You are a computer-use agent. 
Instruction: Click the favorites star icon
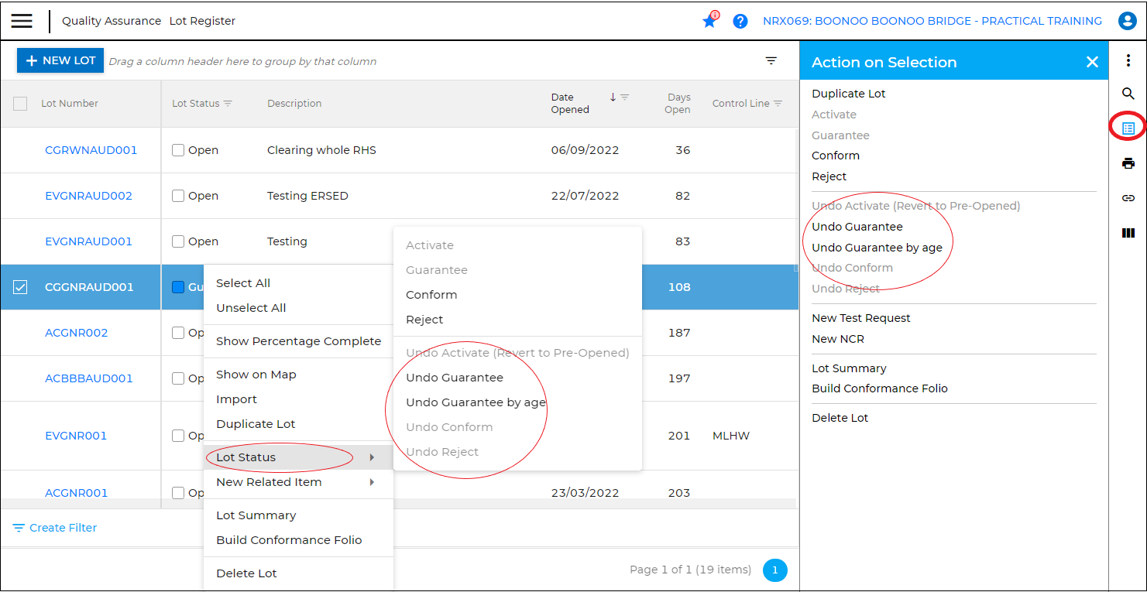[709, 22]
